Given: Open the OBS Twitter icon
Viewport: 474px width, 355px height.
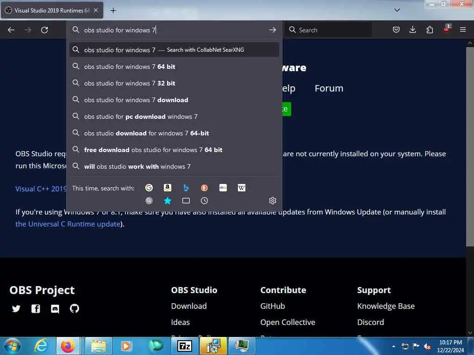Looking at the screenshot, I should point(16,308).
